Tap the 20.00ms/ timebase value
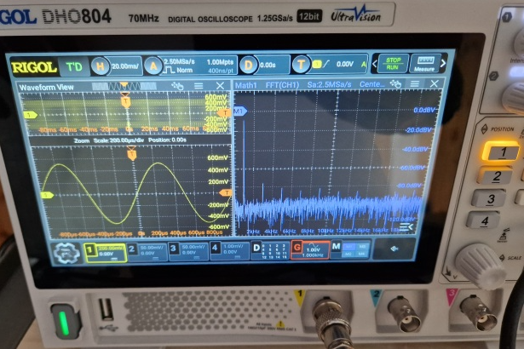524x349 pixels. [x=125, y=66]
